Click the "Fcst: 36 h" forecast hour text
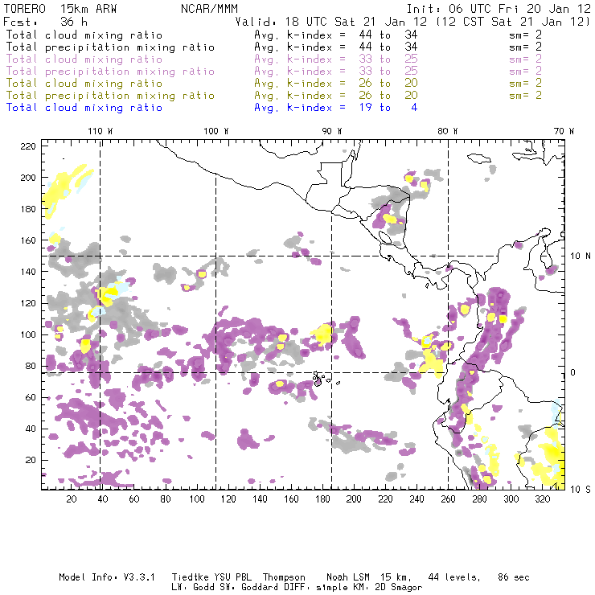 point(45,22)
